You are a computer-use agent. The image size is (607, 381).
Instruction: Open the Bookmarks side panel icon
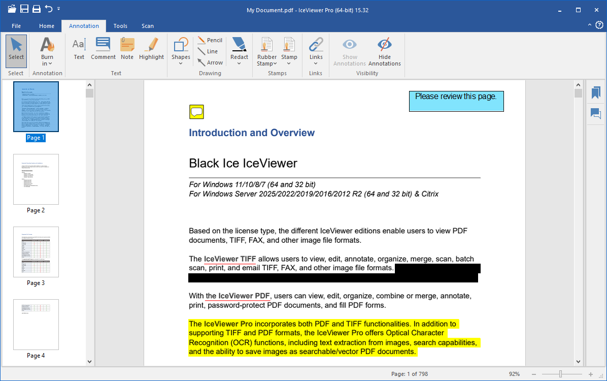pos(596,92)
